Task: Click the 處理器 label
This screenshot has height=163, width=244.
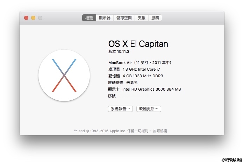Action: click(114, 69)
